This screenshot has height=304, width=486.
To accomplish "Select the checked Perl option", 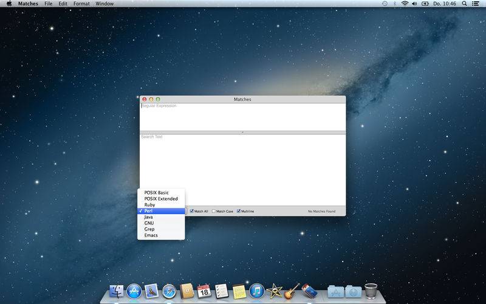I will [161, 211].
